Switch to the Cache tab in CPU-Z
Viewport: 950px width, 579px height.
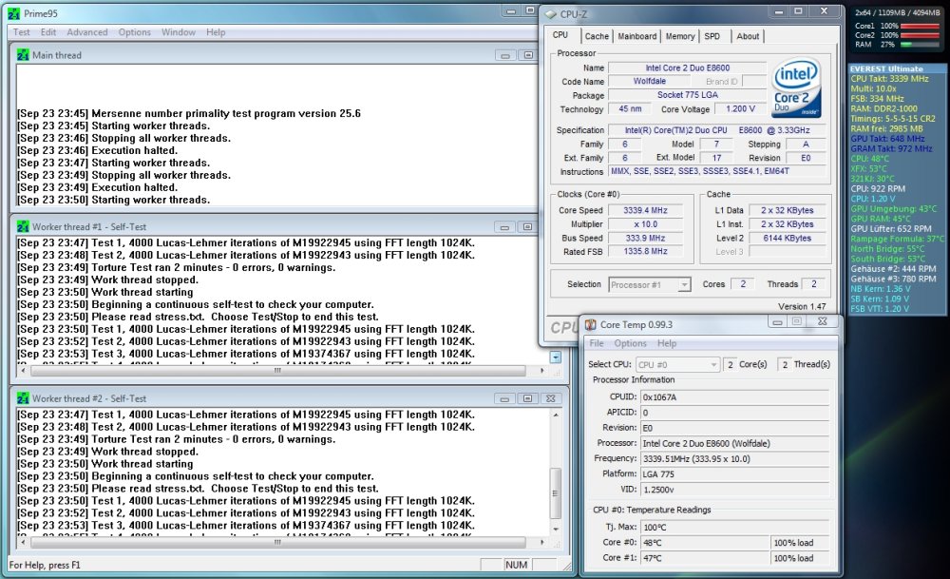597,36
